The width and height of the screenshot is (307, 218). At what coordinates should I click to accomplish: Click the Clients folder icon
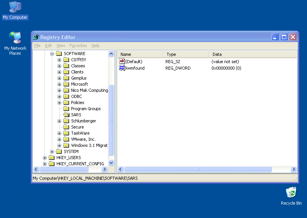[66, 72]
